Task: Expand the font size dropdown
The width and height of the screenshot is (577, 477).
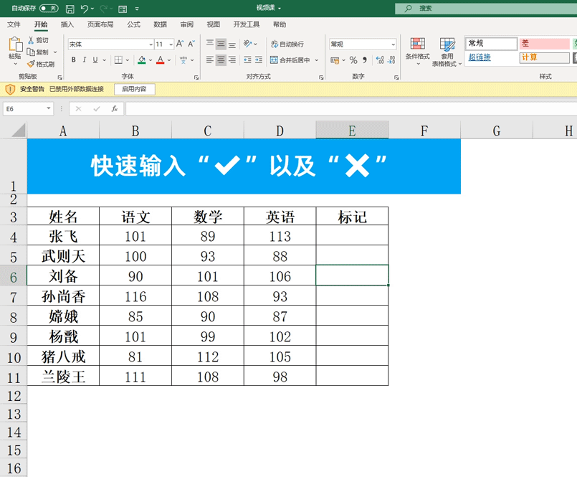Action: click(x=171, y=44)
